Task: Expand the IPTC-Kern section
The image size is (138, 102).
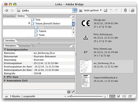Action: point(5,77)
